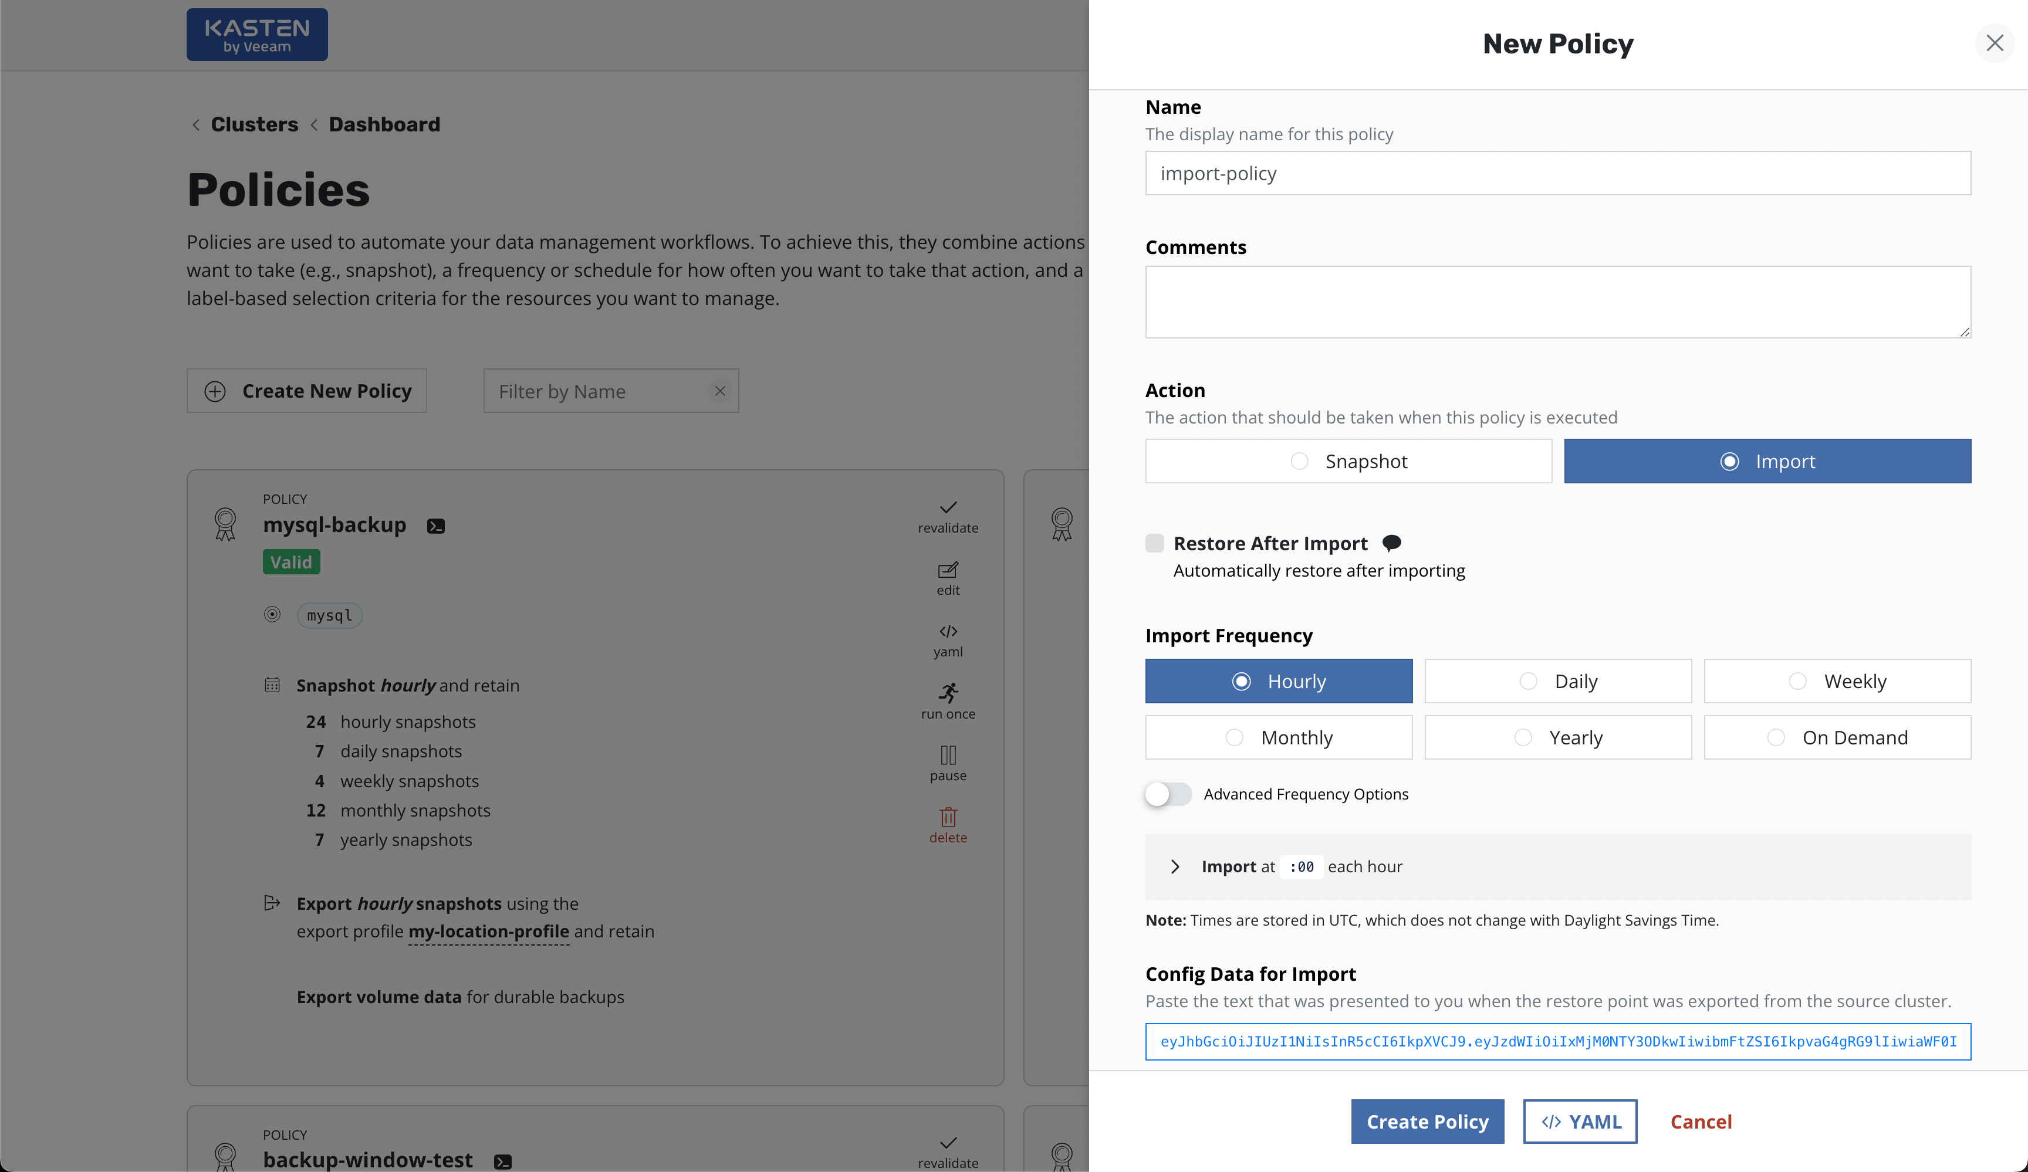Revalidate the mysql-backup policy
This screenshot has height=1172, width=2028.
pyautogui.click(x=948, y=516)
